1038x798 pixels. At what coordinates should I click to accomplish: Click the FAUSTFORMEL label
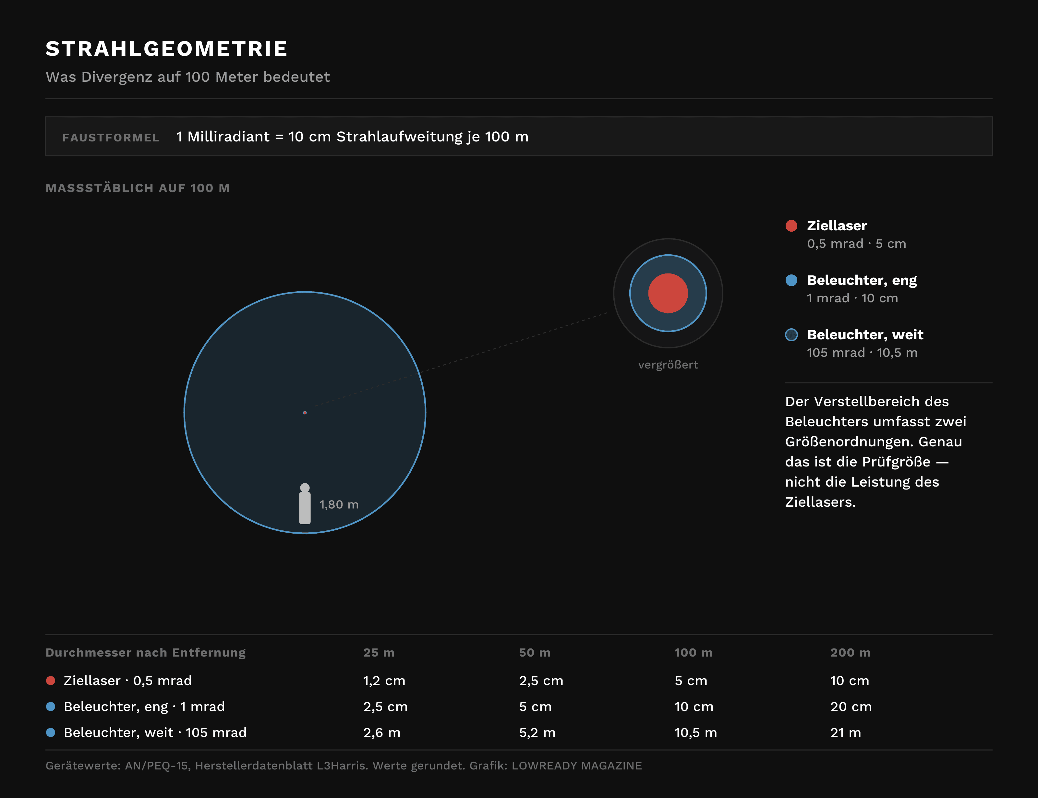point(111,137)
